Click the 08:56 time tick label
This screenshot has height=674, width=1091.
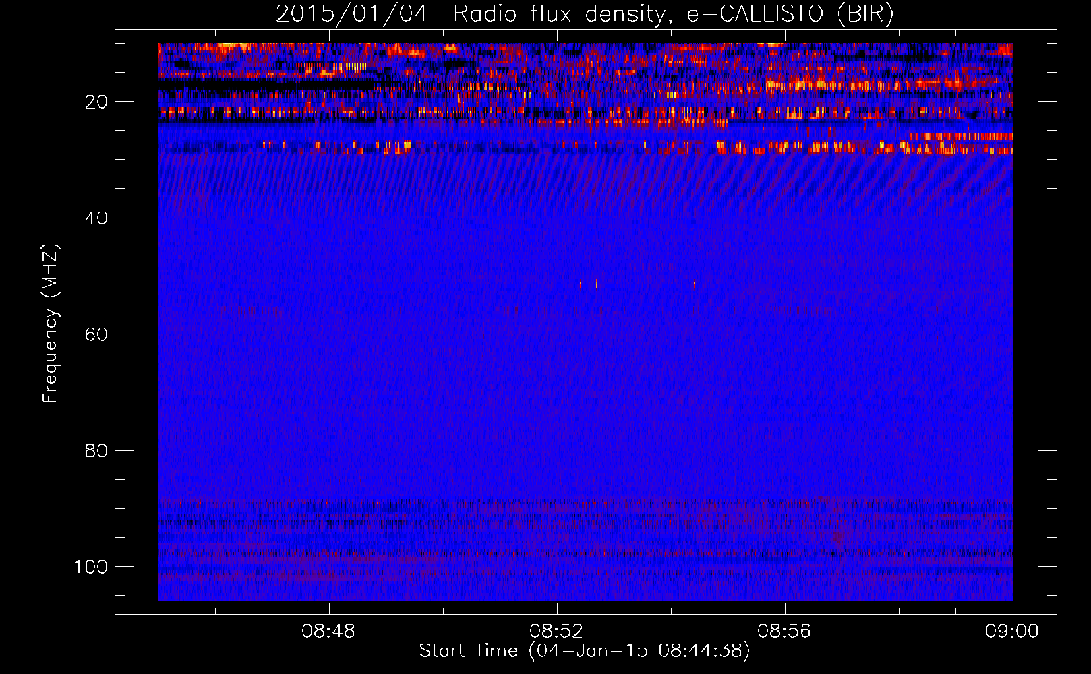(784, 632)
